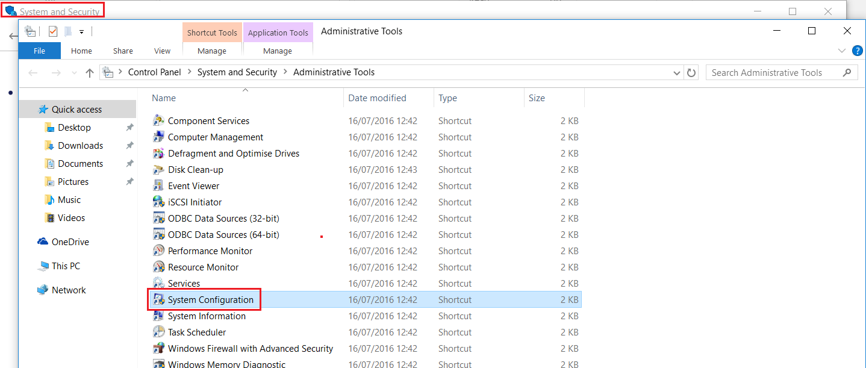866x368 pixels.
Task: Go up one folder level with the up arrow
Action: 90,73
